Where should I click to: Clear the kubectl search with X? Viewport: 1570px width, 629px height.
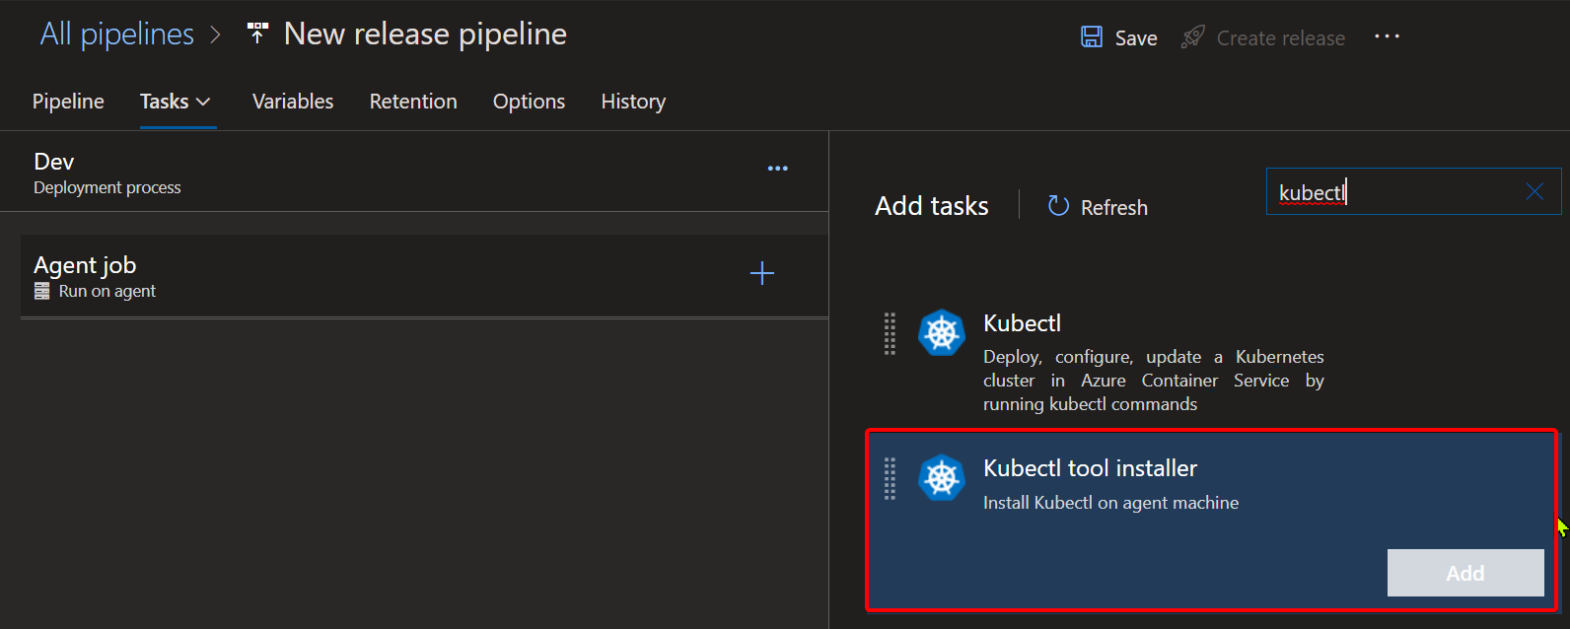click(1534, 191)
